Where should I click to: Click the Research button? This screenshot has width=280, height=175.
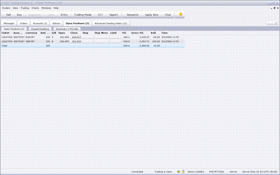(133, 15)
